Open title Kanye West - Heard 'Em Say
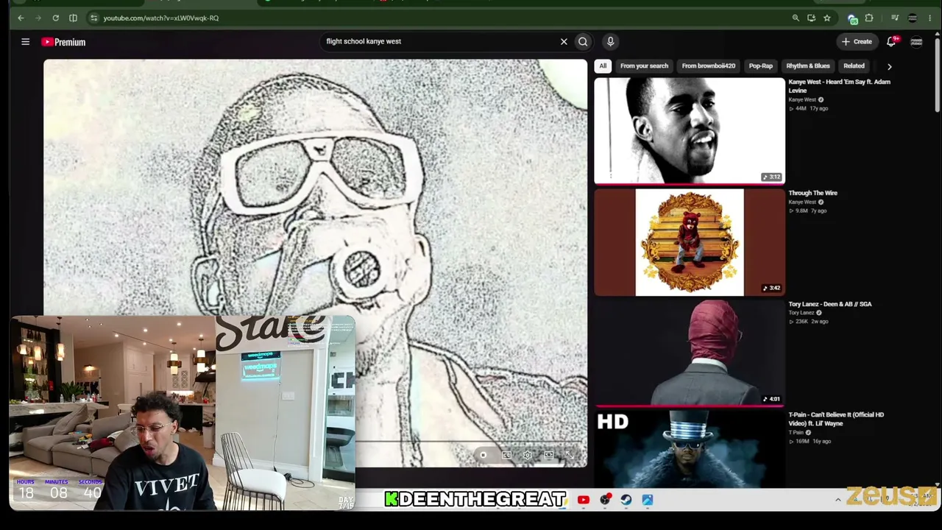942x530 pixels. [x=839, y=86]
